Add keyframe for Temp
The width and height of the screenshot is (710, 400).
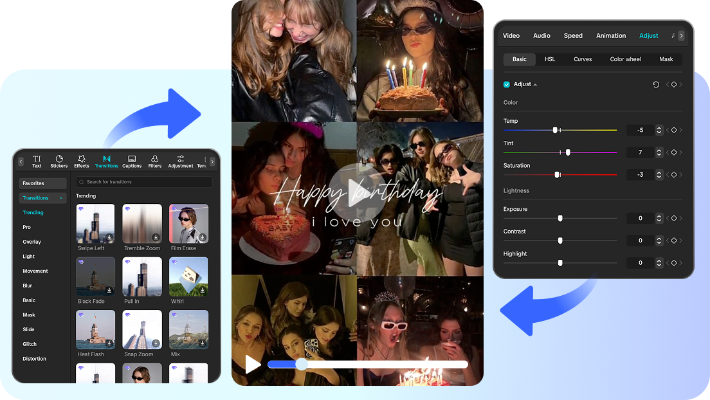pos(674,130)
